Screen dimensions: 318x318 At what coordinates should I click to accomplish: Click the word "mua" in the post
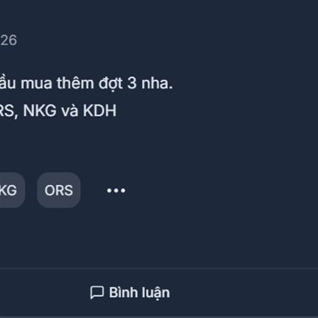(x=36, y=84)
